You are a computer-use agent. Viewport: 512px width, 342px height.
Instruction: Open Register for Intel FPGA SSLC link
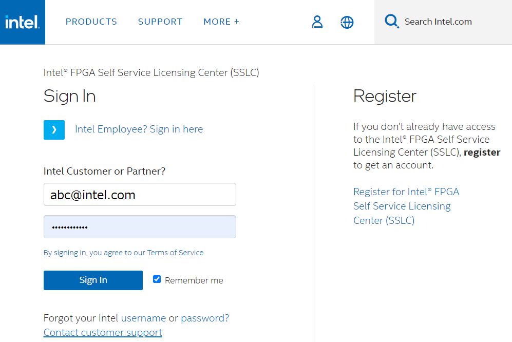click(x=406, y=206)
